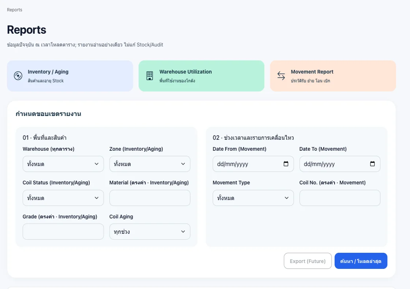Open the Warehouse Utilization report card
This screenshot has width=410, height=289.
point(201,76)
